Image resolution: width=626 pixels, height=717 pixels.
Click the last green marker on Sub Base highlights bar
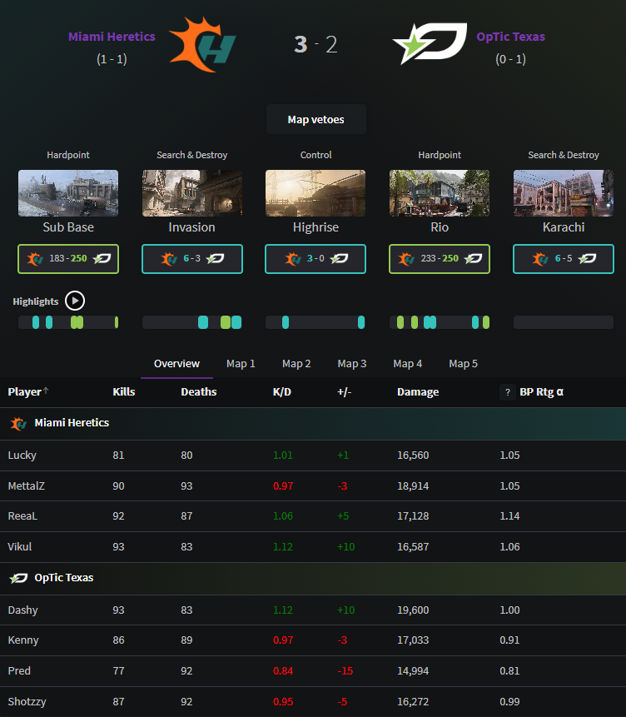click(117, 322)
